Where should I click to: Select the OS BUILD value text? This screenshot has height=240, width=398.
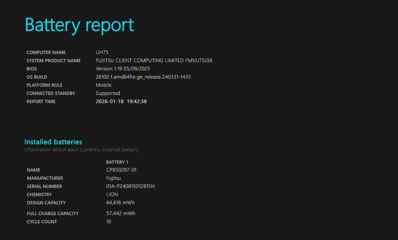tap(143, 77)
